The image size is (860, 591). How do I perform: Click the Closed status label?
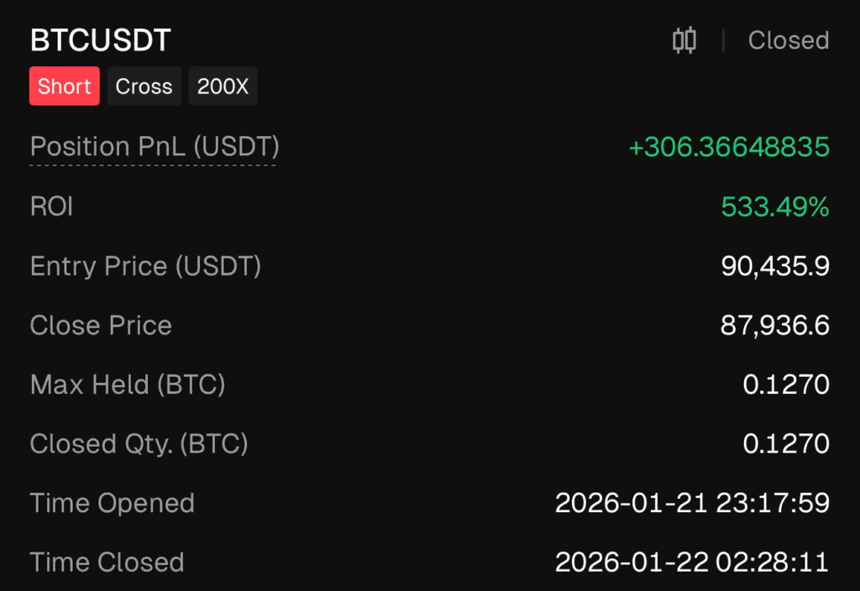coord(788,40)
